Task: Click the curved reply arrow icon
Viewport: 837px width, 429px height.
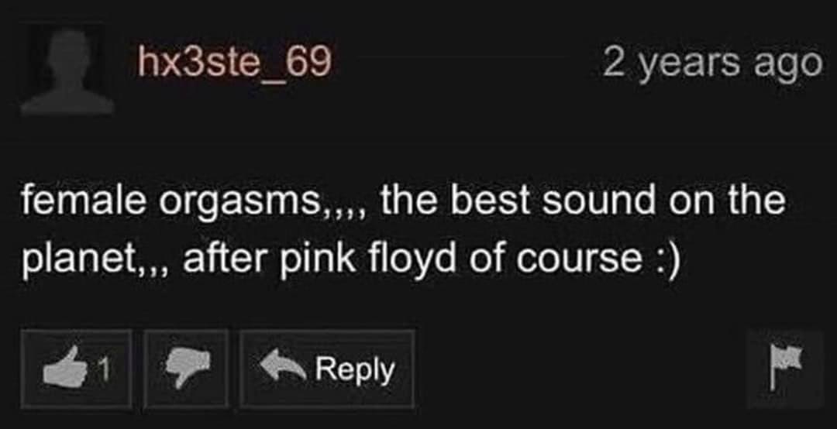Action: click(x=282, y=367)
